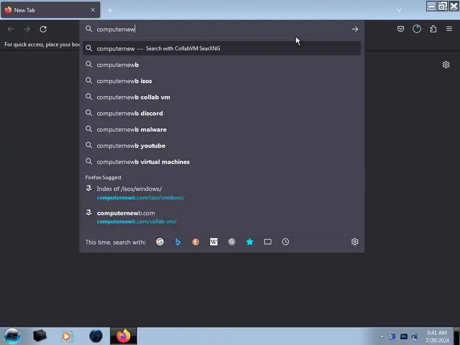
Task: Search this time with Google
Action: click(x=160, y=242)
